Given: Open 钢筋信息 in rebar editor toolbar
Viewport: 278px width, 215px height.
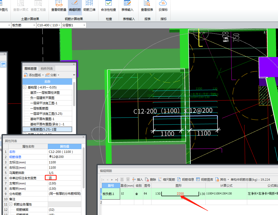Looking at the screenshot, I should pyautogui.click(x=186, y=179).
